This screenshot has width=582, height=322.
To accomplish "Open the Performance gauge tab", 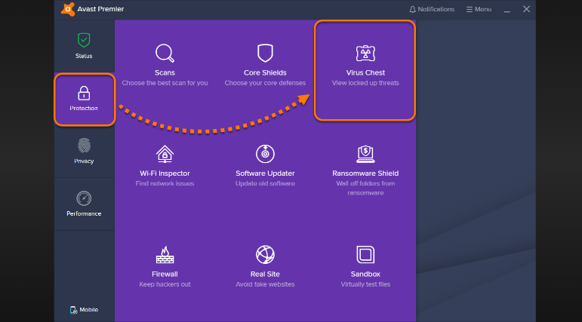I will (x=84, y=204).
